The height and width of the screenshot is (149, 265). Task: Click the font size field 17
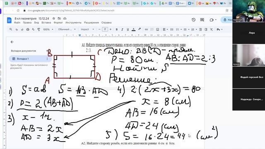(x=105, y=29)
